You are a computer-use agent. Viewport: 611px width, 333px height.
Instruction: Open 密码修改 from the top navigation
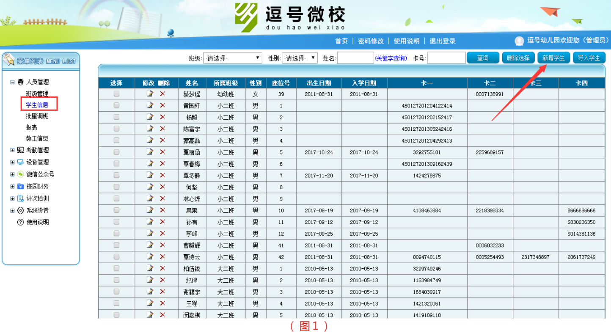[x=370, y=41]
